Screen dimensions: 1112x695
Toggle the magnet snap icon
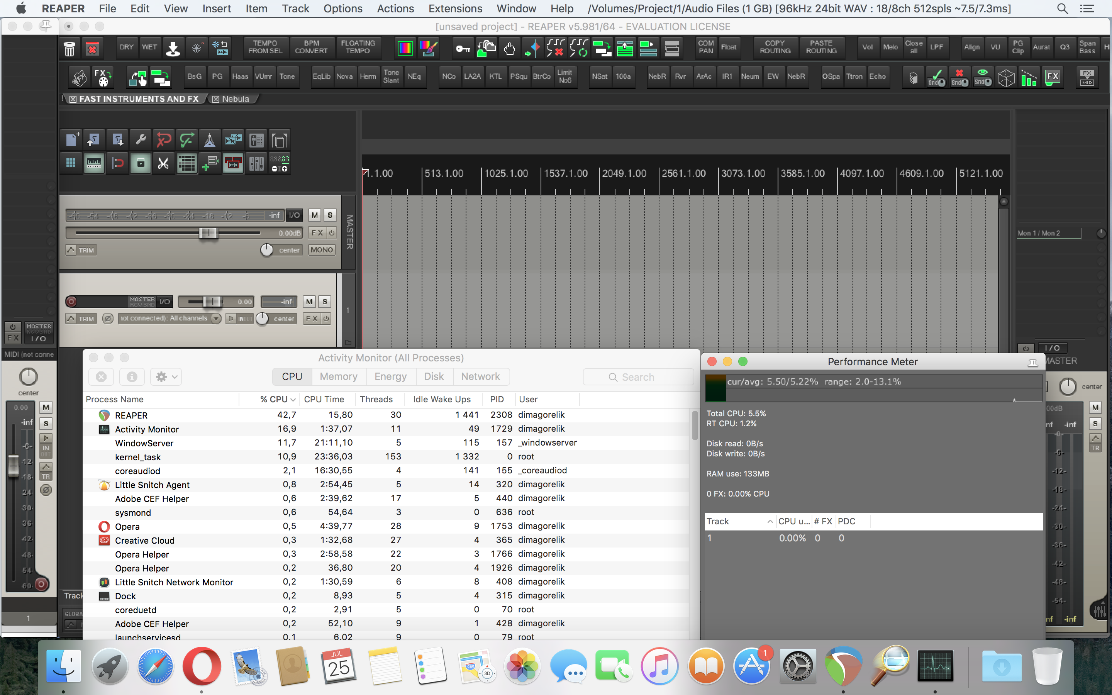[118, 163]
